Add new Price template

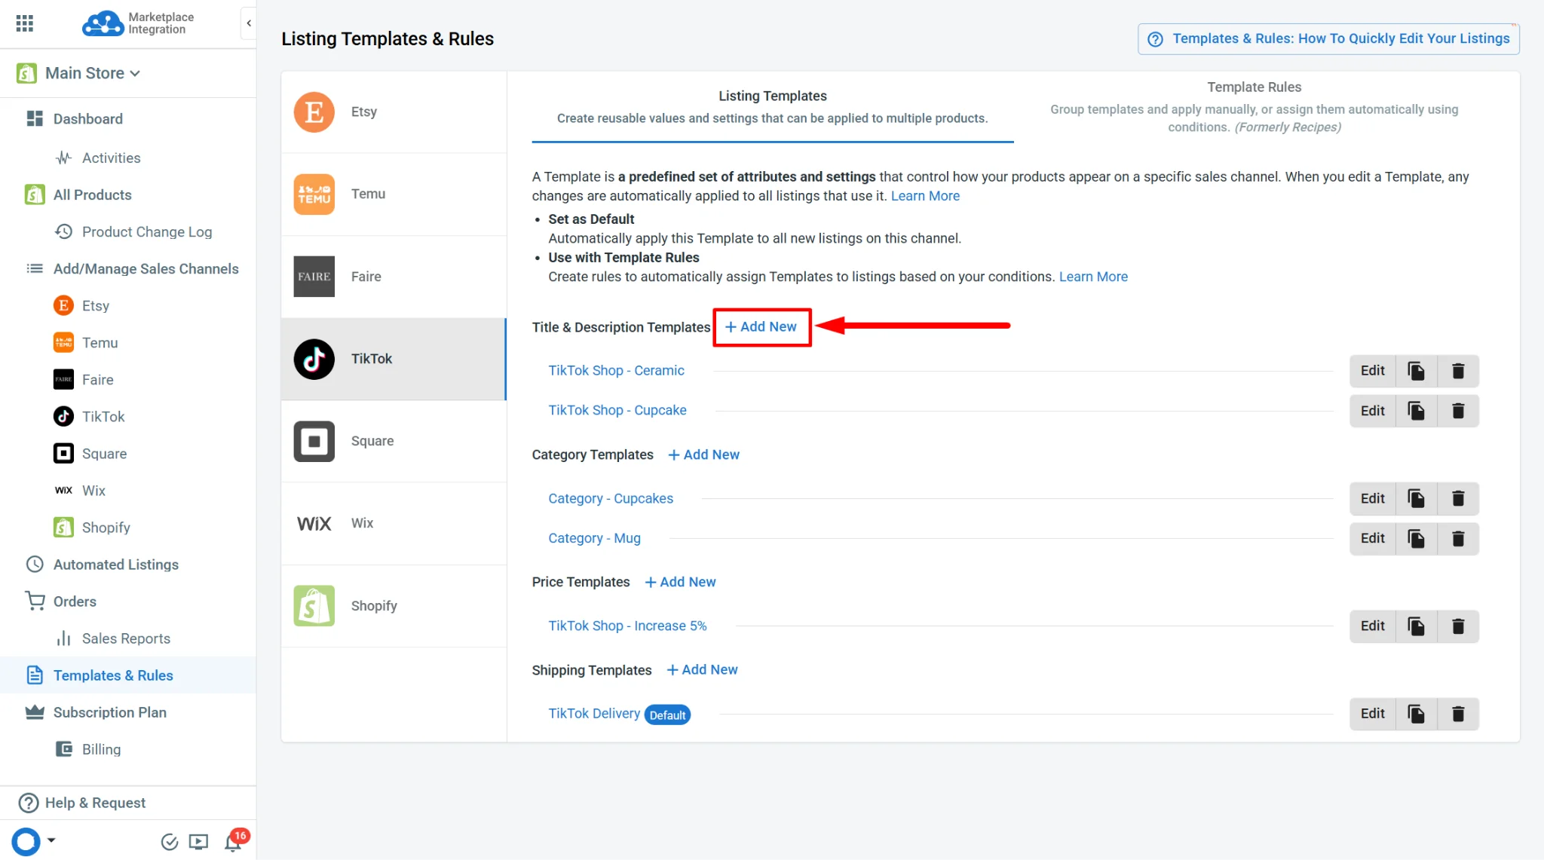tap(681, 583)
